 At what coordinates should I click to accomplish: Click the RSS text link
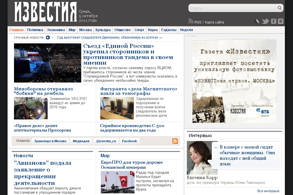click(x=198, y=22)
